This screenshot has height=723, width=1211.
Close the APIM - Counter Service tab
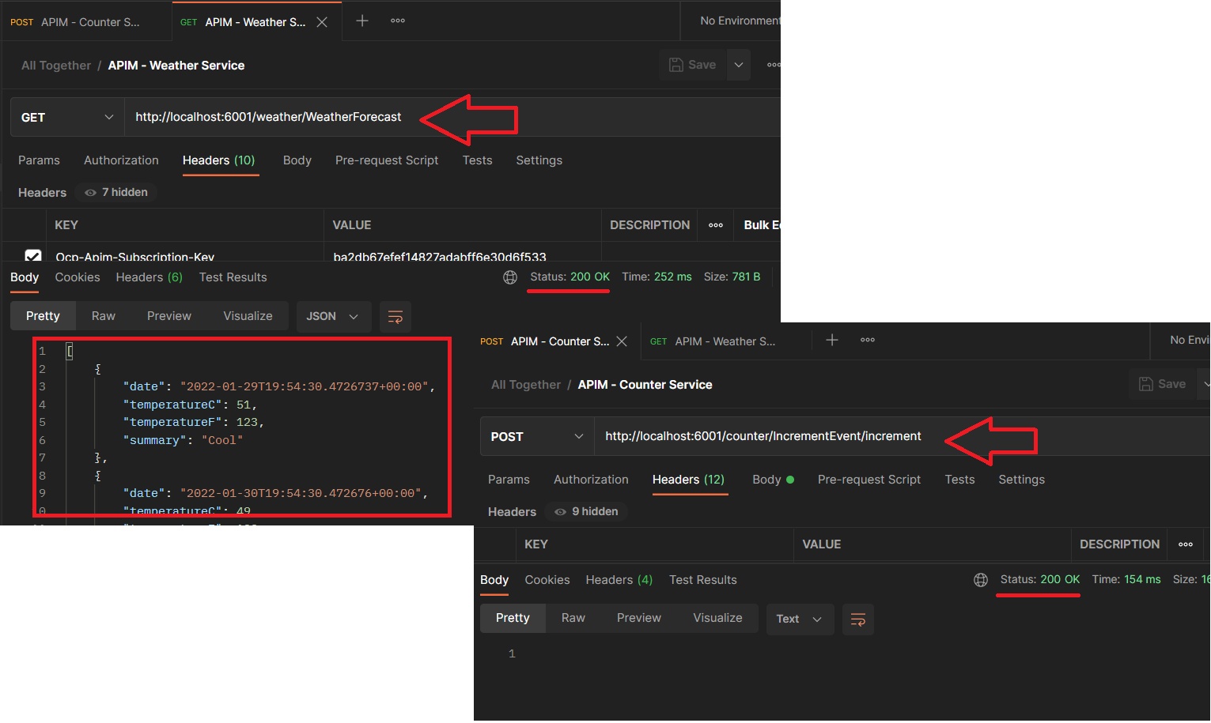pos(622,341)
